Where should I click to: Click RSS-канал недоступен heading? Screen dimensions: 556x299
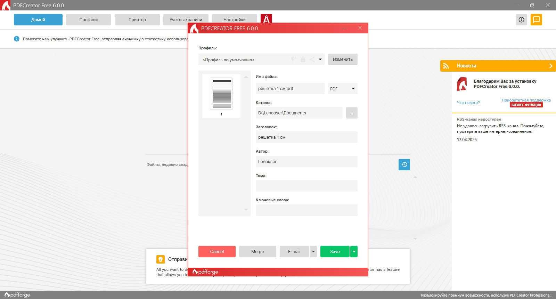(x=479, y=119)
